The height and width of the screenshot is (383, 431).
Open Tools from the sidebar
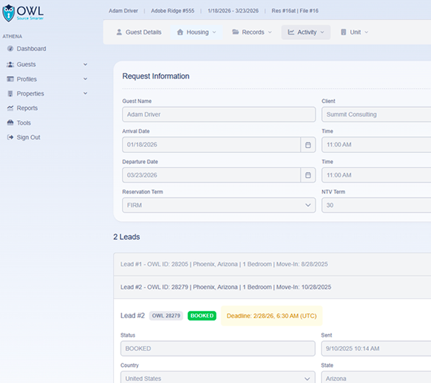23,123
